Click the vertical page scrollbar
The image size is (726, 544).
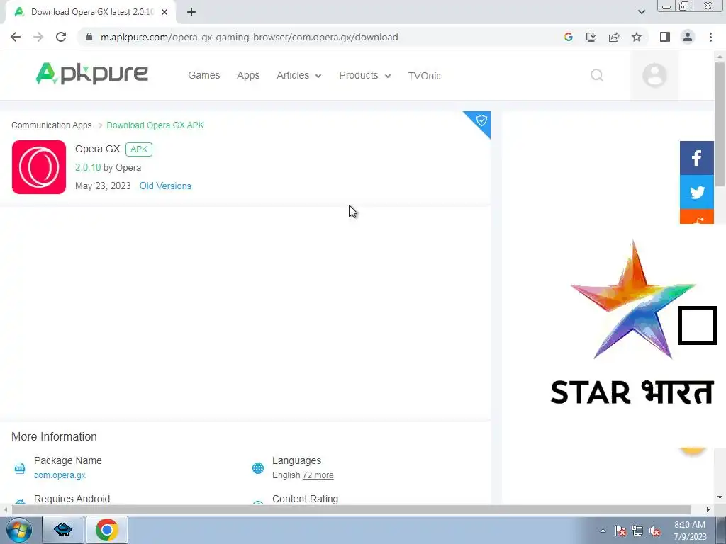[720, 123]
